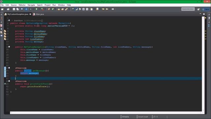
Task: Click the editor horizontal scrollbar
Action: (x=105, y=113)
